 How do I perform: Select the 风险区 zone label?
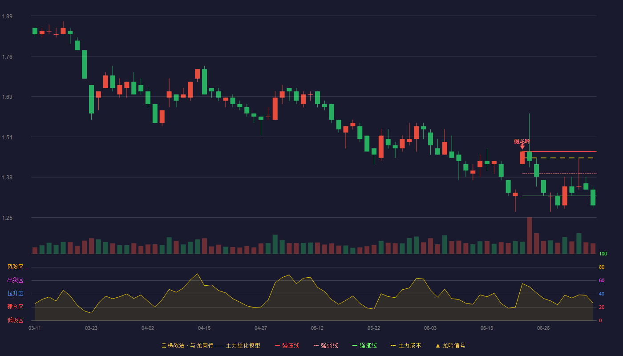pos(15,267)
